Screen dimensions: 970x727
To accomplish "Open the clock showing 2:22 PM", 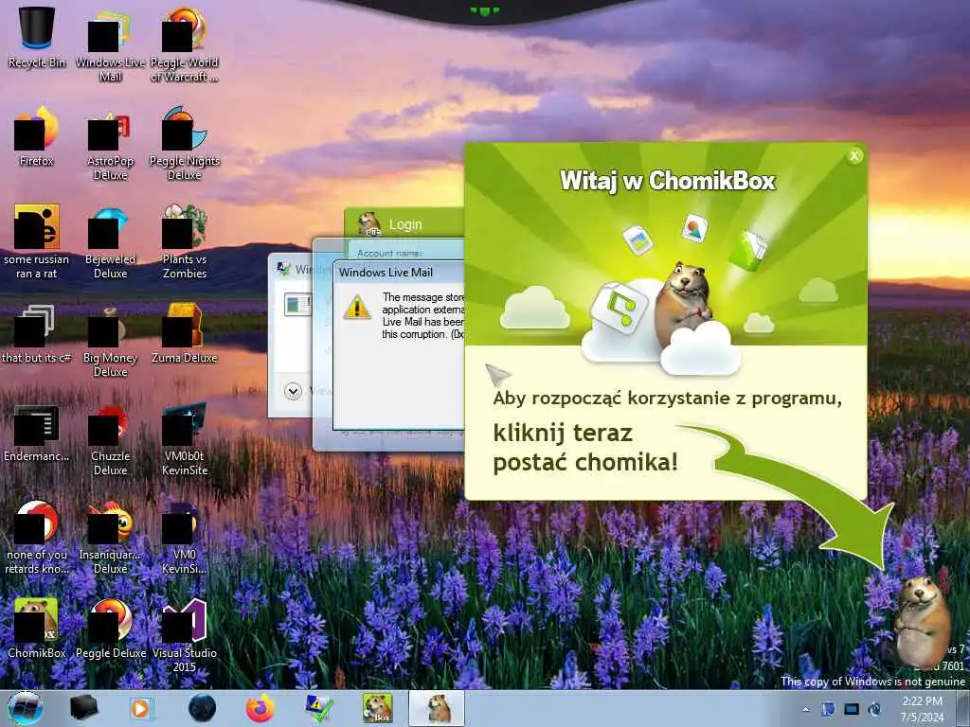I will [x=922, y=709].
